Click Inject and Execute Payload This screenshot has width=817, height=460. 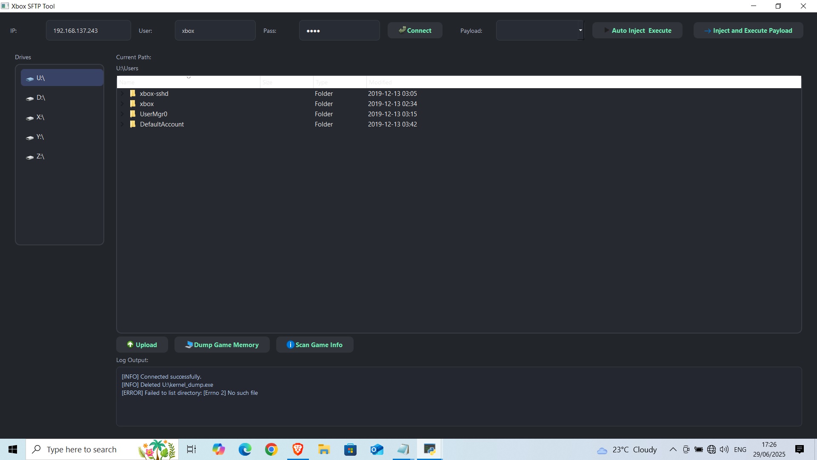coord(748,31)
